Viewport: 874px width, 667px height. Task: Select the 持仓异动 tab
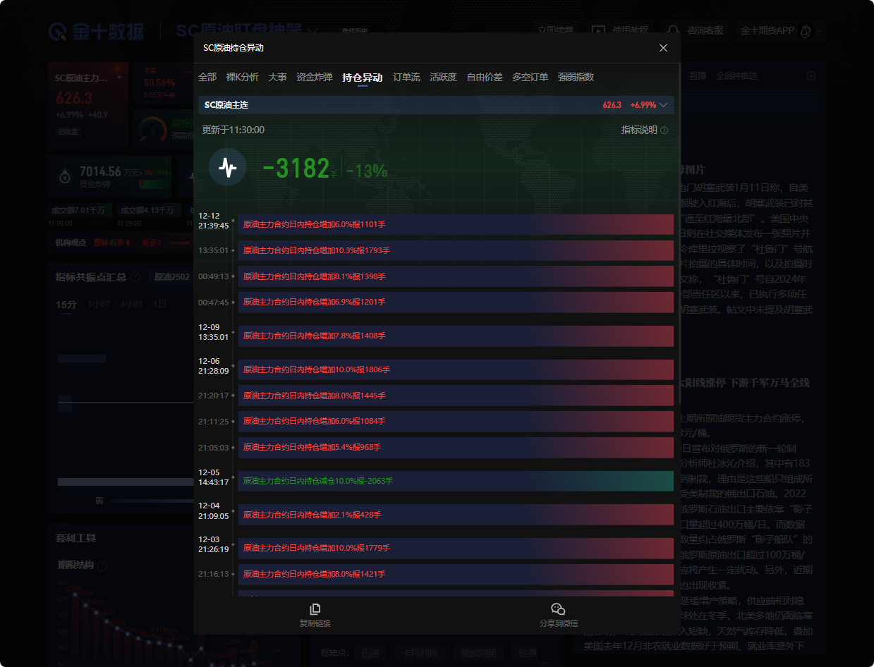click(363, 78)
